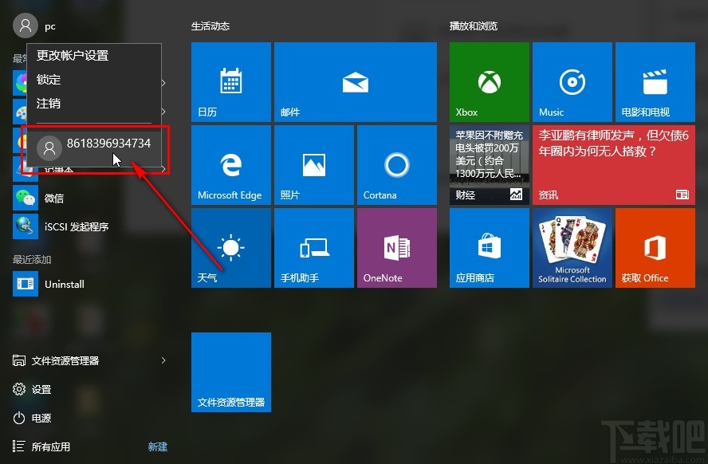The height and width of the screenshot is (464, 708).
Task: Show all apps via 所有应用
Action: pyautogui.click(x=50, y=447)
